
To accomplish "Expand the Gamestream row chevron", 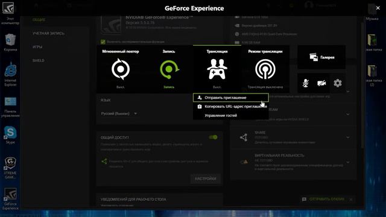I will (348, 114).
